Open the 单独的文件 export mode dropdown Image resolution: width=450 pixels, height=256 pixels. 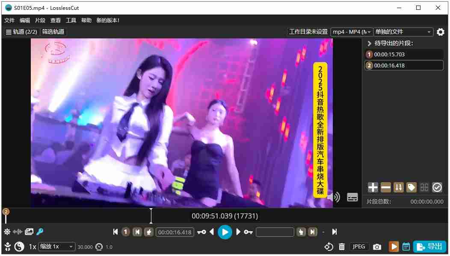pos(403,32)
